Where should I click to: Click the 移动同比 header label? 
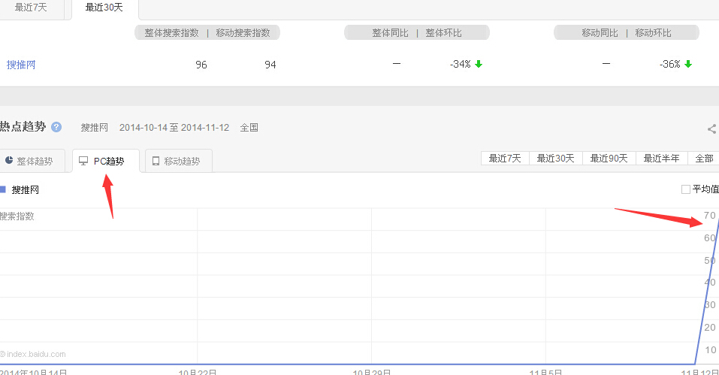coord(600,33)
